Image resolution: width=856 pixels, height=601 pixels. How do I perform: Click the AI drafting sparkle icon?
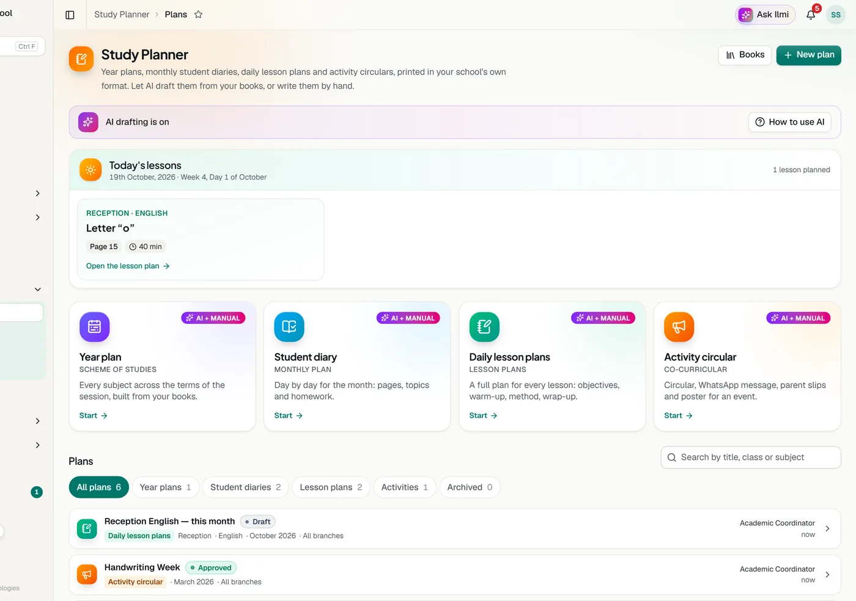point(88,122)
